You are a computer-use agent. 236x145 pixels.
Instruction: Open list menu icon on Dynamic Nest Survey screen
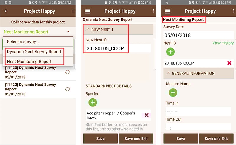(x=87, y=11)
